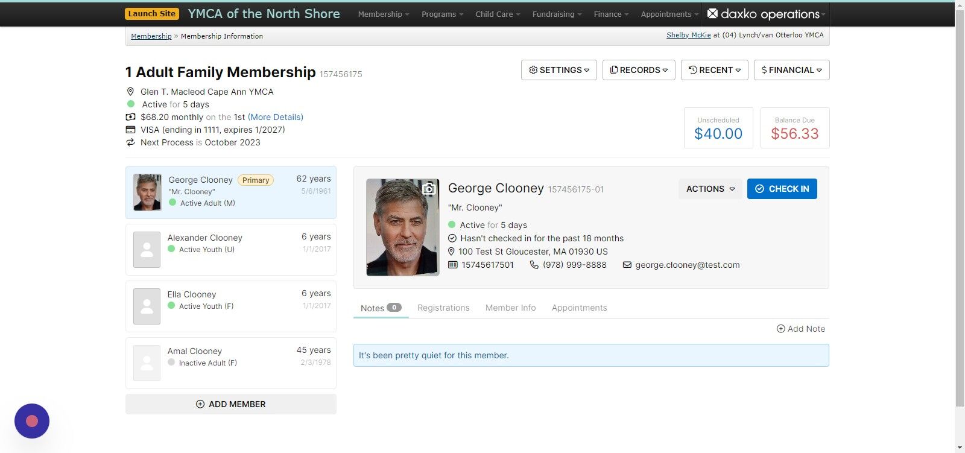Select the Ella Clooney member card

click(x=231, y=306)
